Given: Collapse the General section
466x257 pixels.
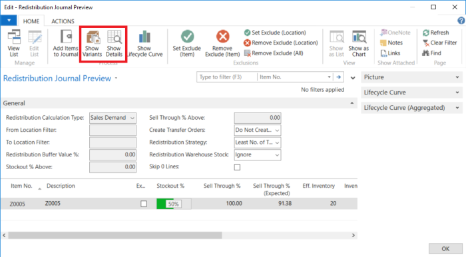Looking at the screenshot, I should click(352, 103).
